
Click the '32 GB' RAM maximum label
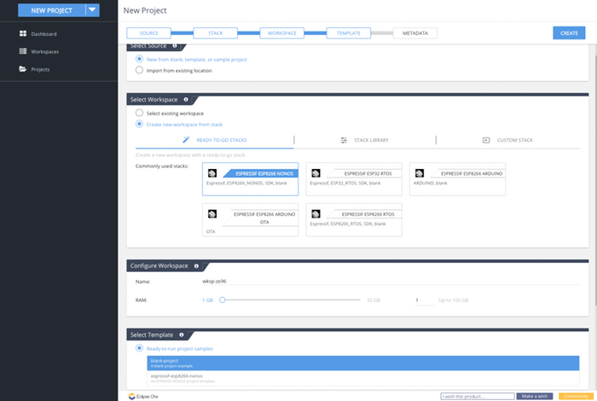pos(374,300)
